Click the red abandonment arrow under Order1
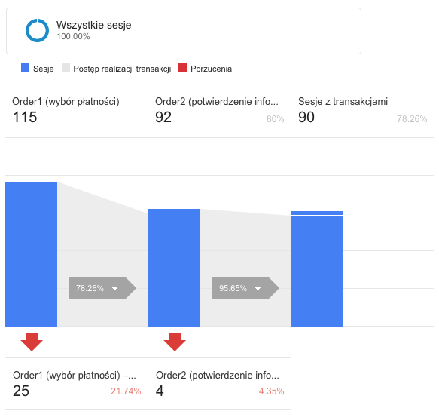The width and height of the screenshot is (439, 417). pyautogui.click(x=32, y=342)
